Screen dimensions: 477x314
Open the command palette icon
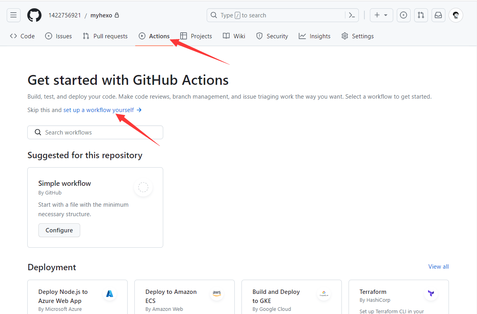pyautogui.click(x=352, y=15)
